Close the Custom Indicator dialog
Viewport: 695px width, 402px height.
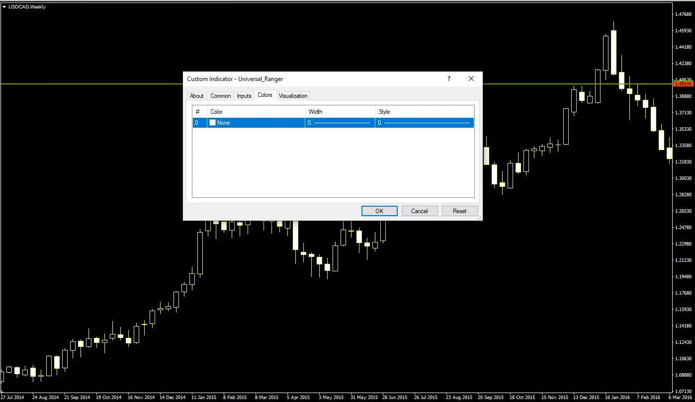pos(471,79)
